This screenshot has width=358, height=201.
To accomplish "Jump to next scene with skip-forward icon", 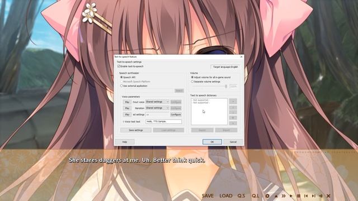I will click(313, 196).
